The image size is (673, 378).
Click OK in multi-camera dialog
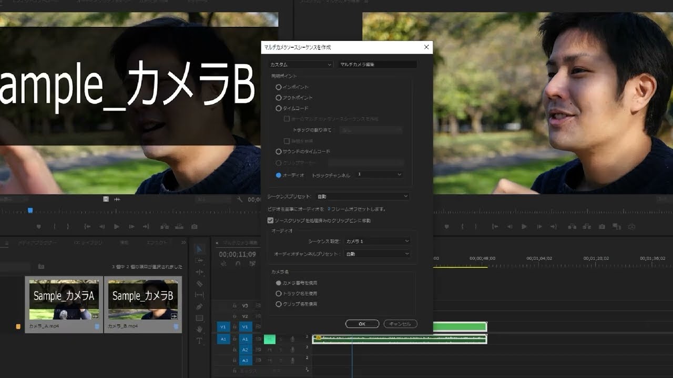click(x=362, y=324)
